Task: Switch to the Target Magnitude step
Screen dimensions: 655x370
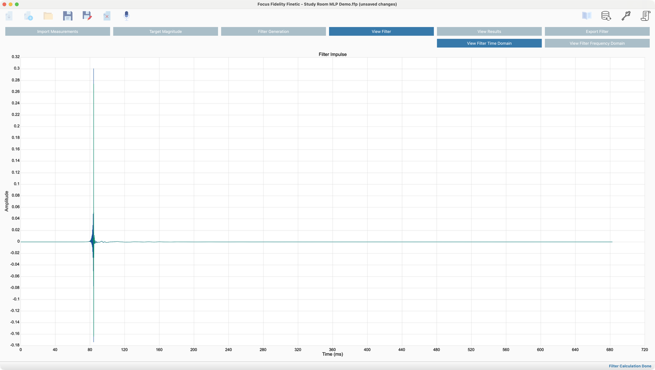Action: pyautogui.click(x=165, y=32)
